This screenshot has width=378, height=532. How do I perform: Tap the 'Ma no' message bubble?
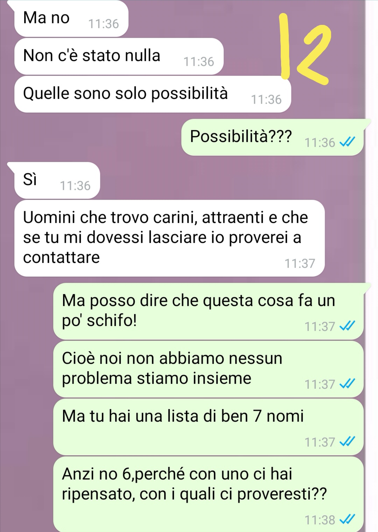(x=71, y=18)
